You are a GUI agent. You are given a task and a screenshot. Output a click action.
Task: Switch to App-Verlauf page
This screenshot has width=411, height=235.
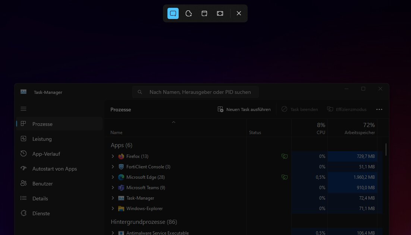46,154
